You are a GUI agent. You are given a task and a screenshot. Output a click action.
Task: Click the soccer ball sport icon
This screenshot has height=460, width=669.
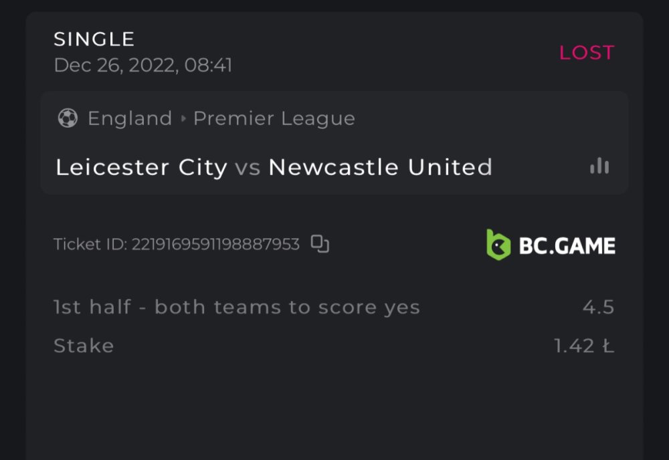pyautogui.click(x=68, y=118)
